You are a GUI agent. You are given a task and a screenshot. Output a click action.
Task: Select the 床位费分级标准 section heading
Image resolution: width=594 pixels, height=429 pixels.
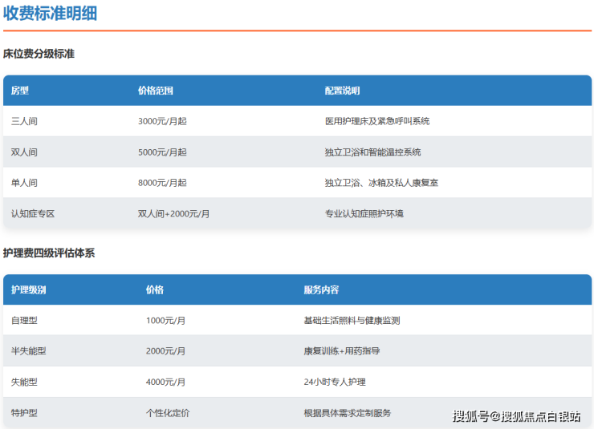point(39,55)
